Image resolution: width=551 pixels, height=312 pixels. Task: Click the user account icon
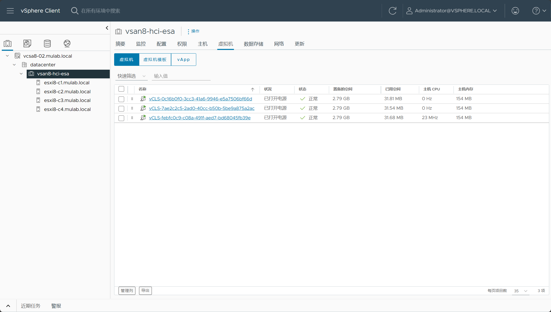tap(409, 11)
